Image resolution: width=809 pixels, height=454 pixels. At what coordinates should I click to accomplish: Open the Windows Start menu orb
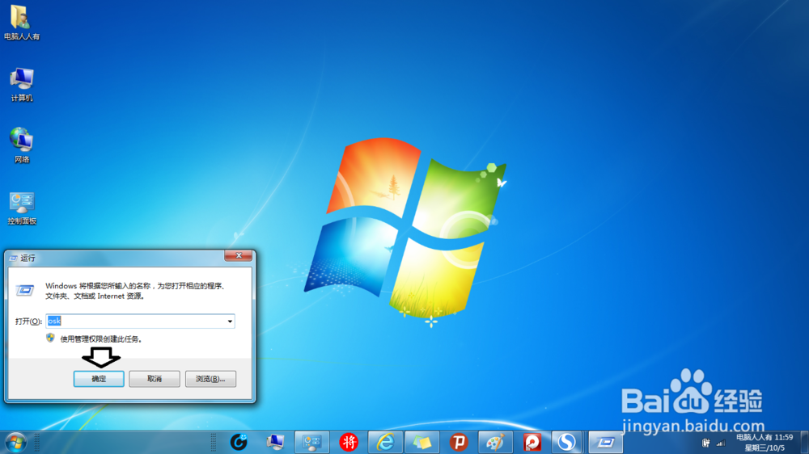[x=15, y=443]
